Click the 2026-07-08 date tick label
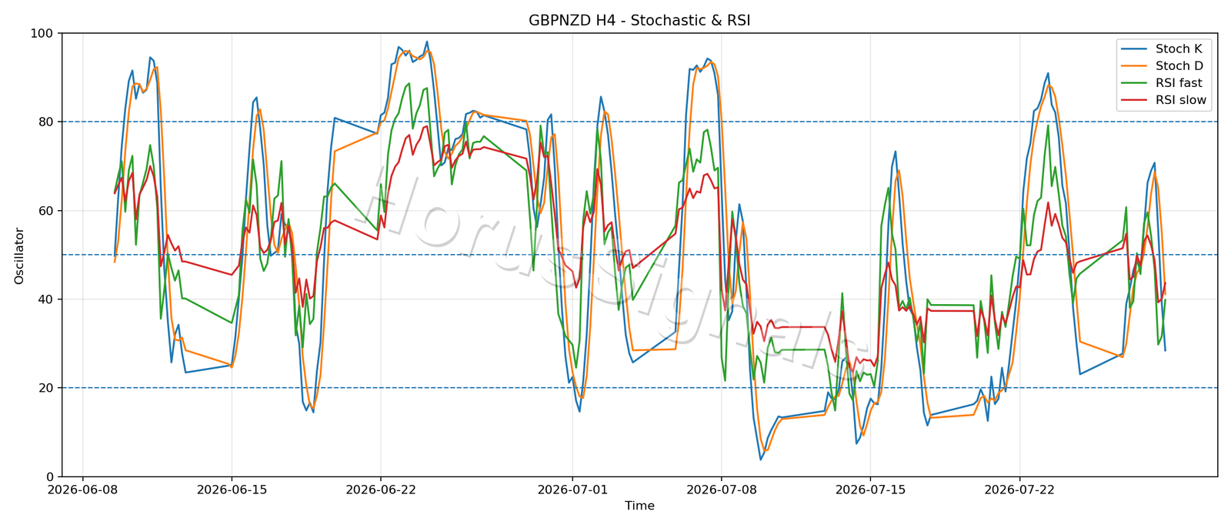 click(722, 489)
